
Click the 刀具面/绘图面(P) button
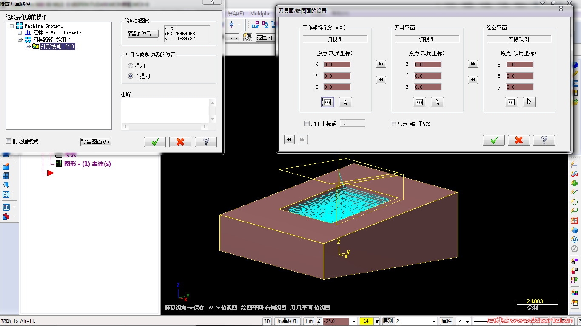point(96,142)
